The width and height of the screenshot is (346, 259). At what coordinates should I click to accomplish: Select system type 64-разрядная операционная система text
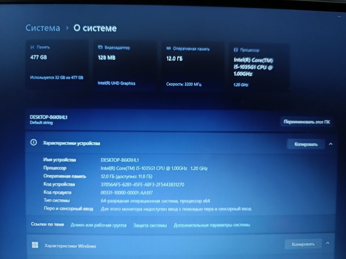click(x=155, y=201)
